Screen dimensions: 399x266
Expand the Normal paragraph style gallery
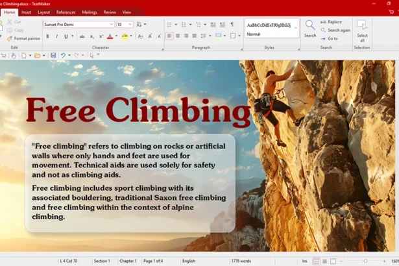pyautogui.click(x=296, y=28)
